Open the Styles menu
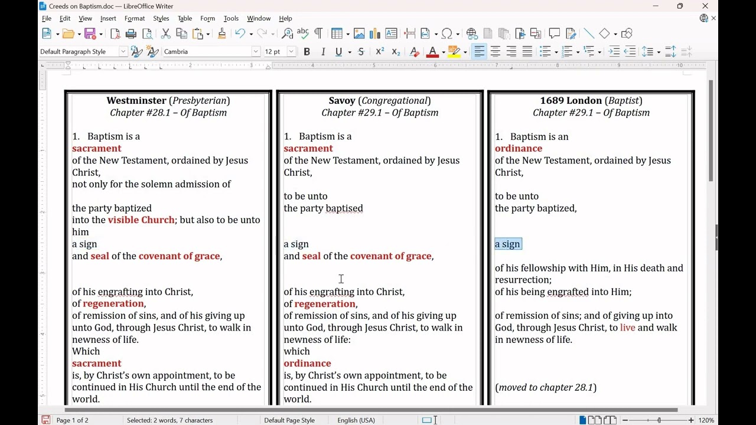Image resolution: width=756 pixels, height=425 pixels. point(161,18)
